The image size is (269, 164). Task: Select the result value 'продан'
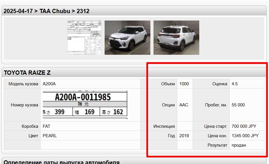[x=239, y=145]
